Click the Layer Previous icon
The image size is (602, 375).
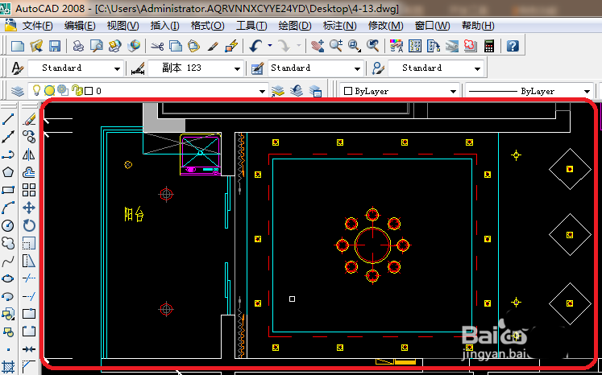click(297, 91)
